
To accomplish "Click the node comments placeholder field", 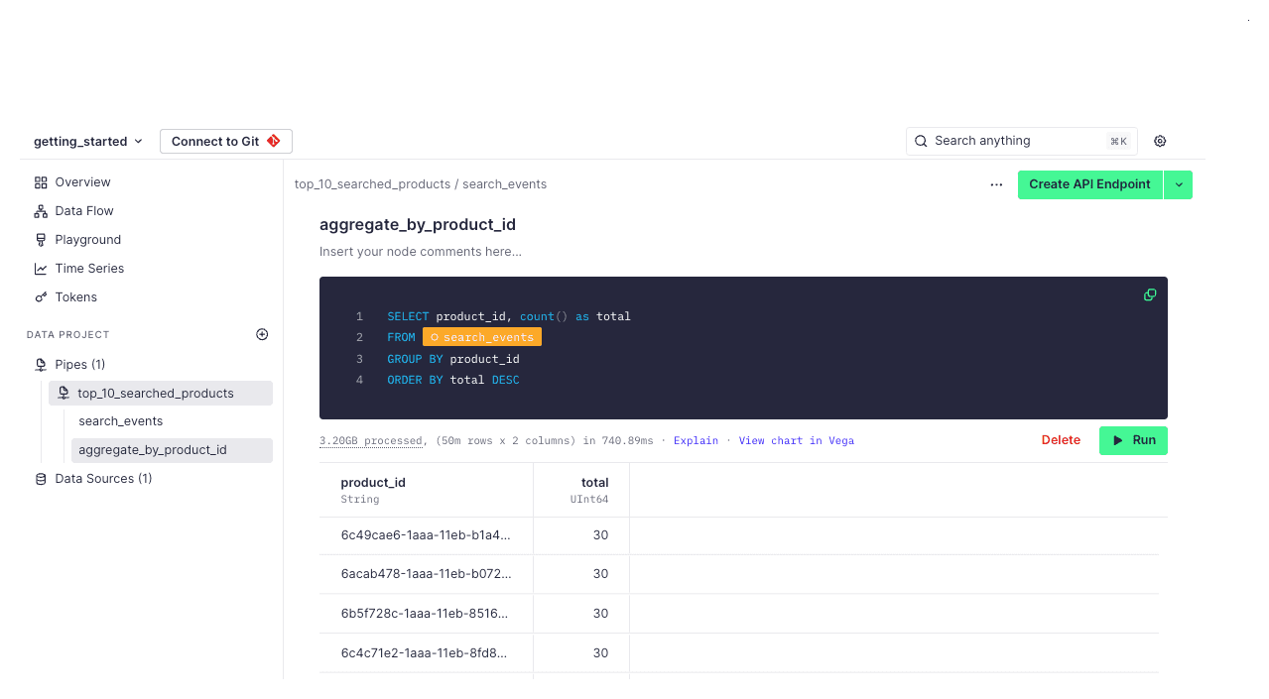I will [x=421, y=252].
